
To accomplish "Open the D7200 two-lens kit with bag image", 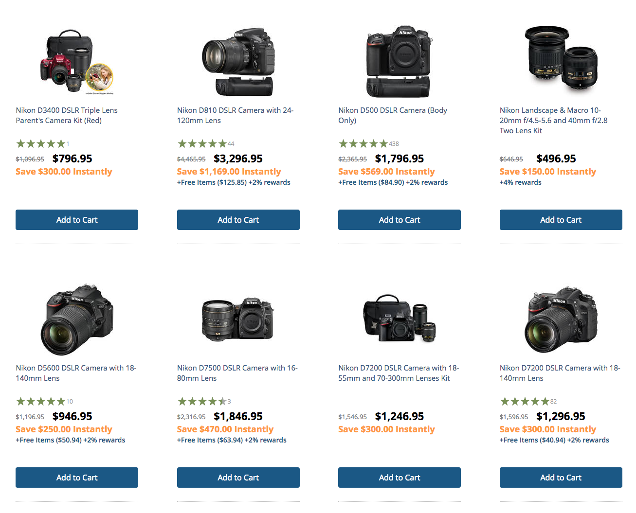I will click(x=399, y=318).
